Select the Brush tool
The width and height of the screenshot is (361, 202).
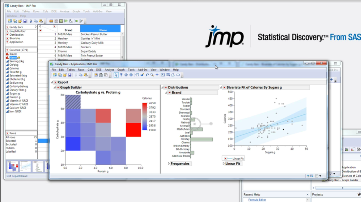click(x=142, y=75)
